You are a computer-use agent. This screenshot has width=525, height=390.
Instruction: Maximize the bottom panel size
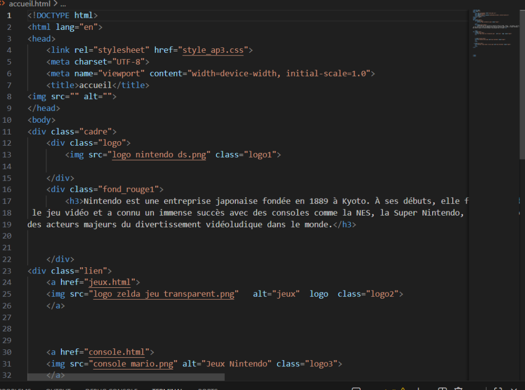pyautogui.click(x=498, y=389)
